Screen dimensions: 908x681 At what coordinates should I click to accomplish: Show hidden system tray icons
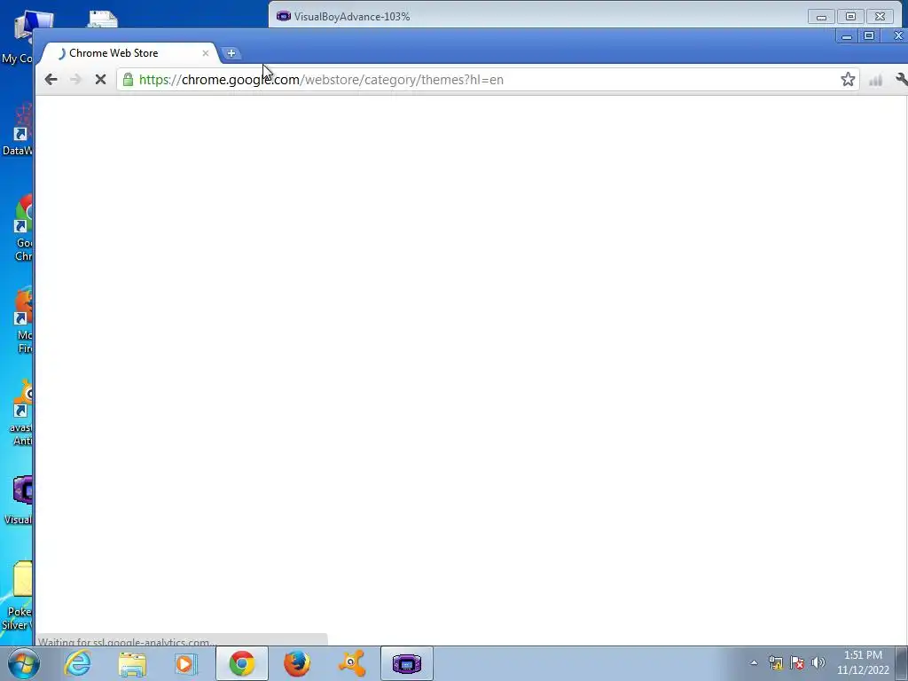[x=754, y=663]
